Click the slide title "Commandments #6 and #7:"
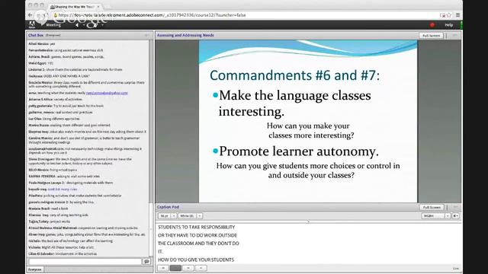This screenshot has height=274, width=488. pyautogui.click(x=295, y=75)
